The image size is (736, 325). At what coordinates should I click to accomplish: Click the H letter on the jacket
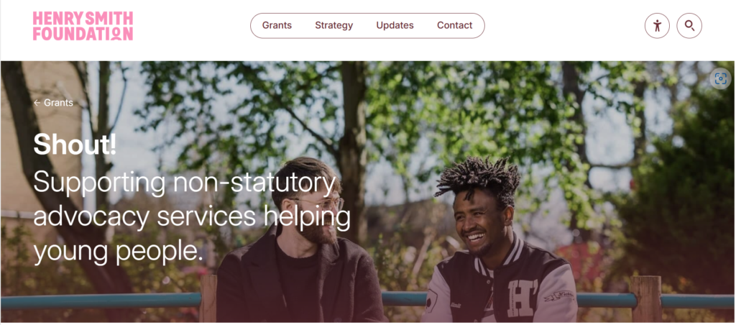tap(523, 298)
